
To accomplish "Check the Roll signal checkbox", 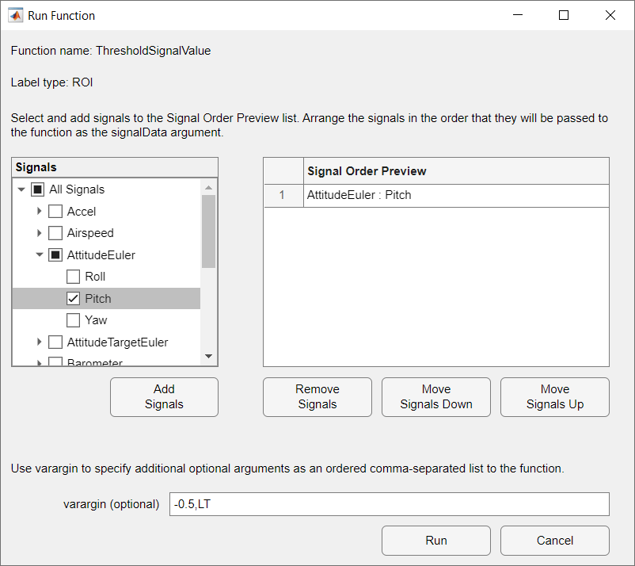I will coord(73,276).
